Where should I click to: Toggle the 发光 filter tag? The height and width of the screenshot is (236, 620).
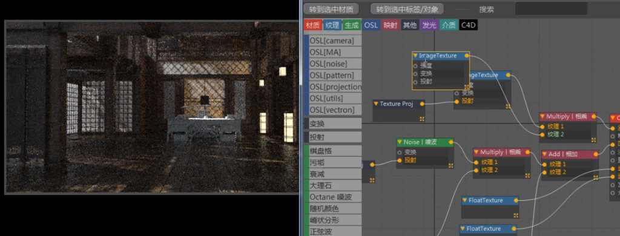(429, 25)
